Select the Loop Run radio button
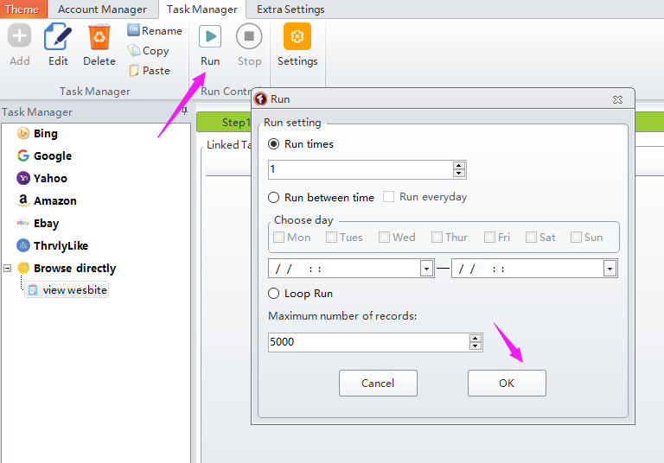Screen dimensions: 664x463 (274, 294)
